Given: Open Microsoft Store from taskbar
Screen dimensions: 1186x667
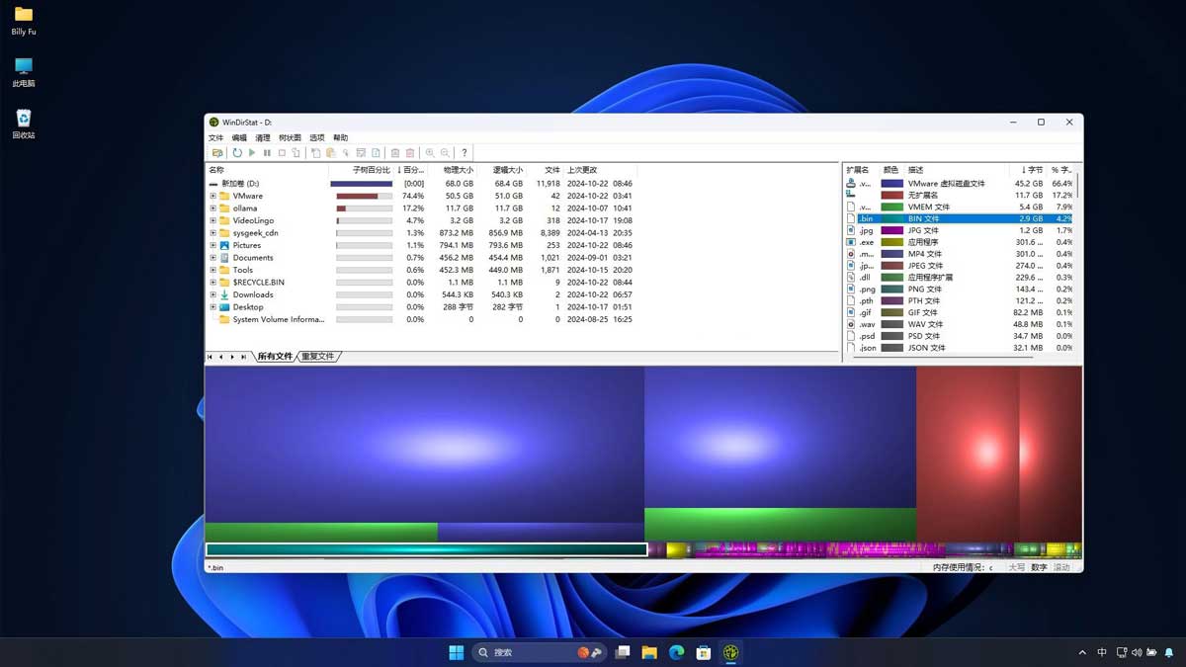Looking at the screenshot, I should click(704, 652).
